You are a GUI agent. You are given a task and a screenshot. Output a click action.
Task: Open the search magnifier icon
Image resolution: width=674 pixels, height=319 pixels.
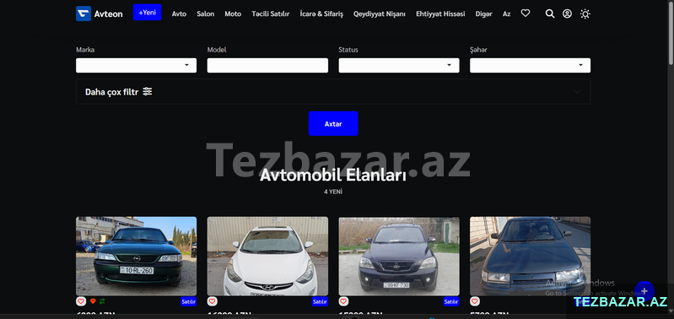[550, 14]
